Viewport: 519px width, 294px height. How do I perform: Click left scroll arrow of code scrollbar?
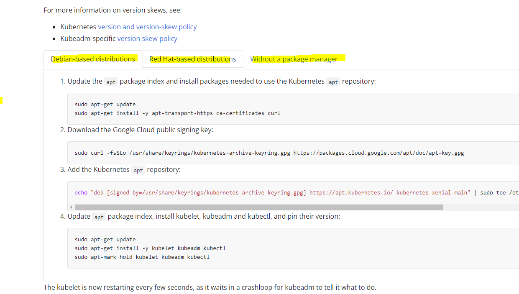click(x=71, y=207)
